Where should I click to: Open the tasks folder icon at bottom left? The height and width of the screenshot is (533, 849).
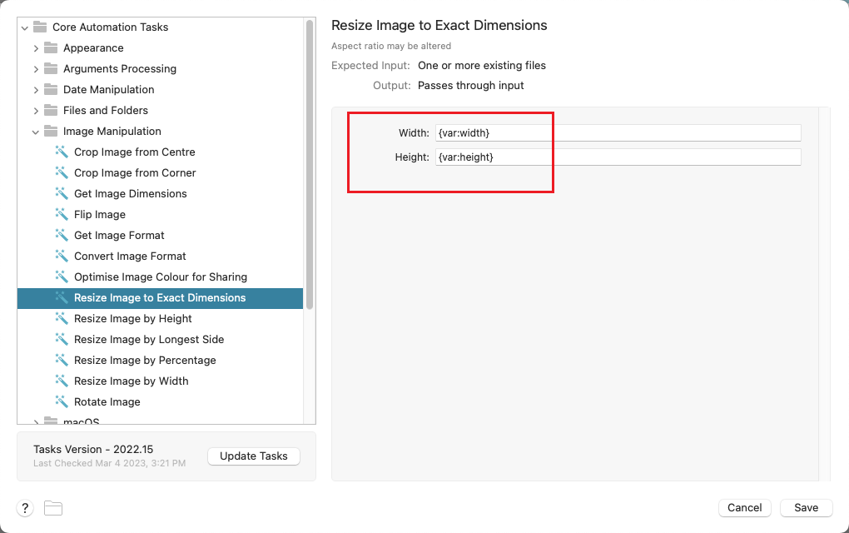[x=53, y=508]
